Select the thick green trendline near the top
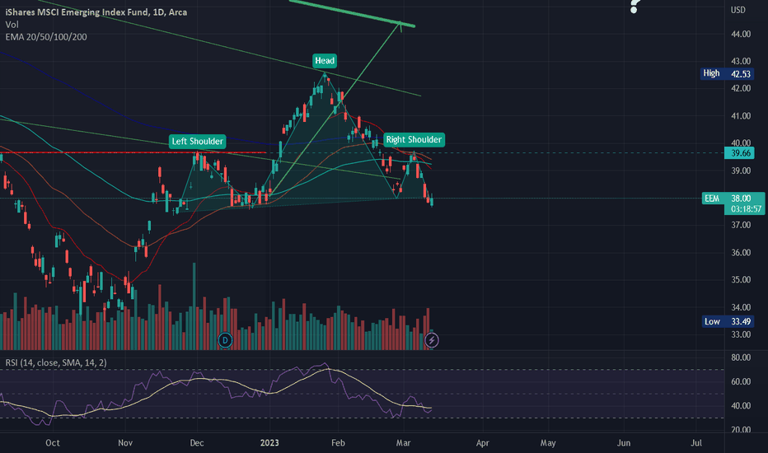This screenshot has width=768, height=453. coord(352,13)
